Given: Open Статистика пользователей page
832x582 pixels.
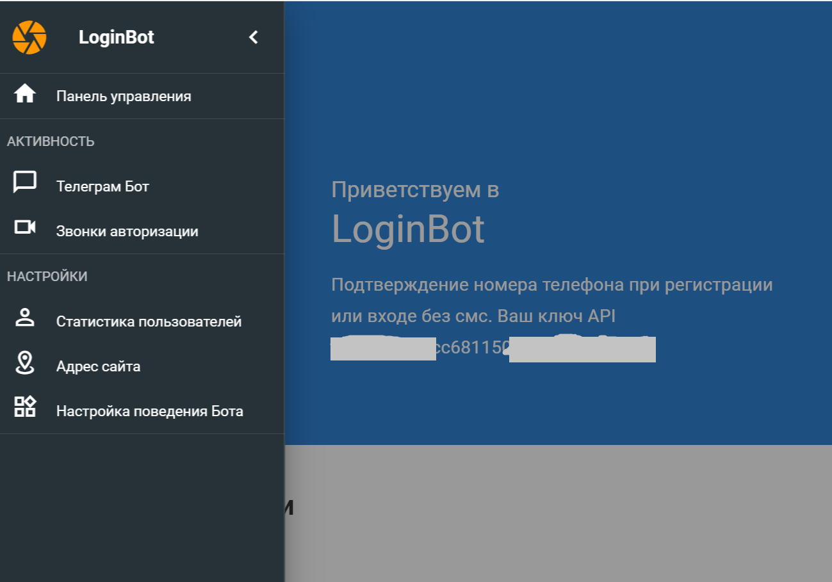Looking at the screenshot, I should click(x=149, y=322).
